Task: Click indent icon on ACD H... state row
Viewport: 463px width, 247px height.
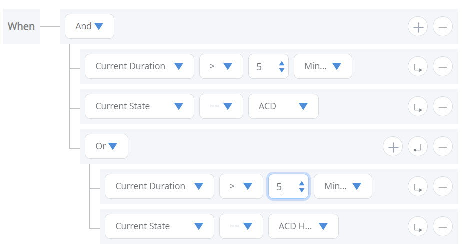Action: pos(418,227)
